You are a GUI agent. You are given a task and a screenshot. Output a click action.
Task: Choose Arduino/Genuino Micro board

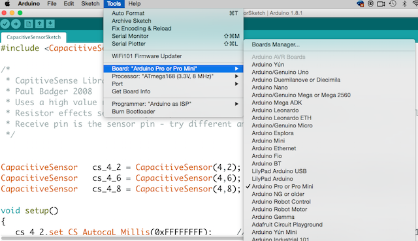pyautogui.click(x=329, y=125)
